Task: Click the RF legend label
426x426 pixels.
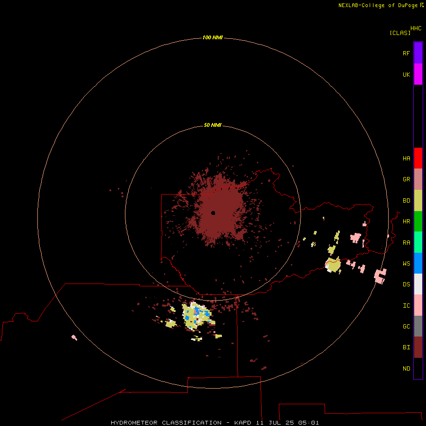Action: [x=407, y=53]
